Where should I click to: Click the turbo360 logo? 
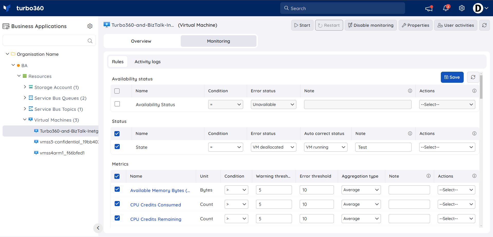point(23,8)
